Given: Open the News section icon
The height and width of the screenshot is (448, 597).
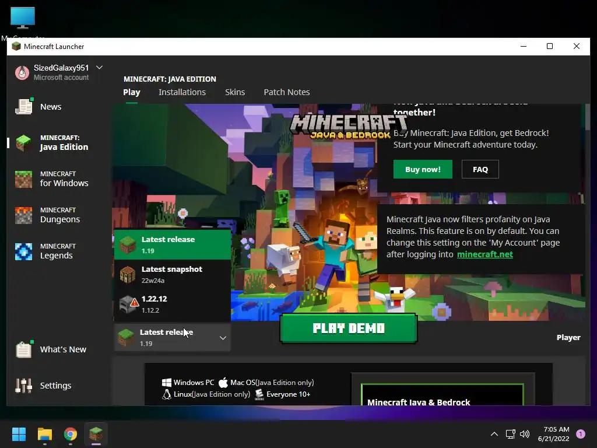Looking at the screenshot, I should click(x=23, y=106).
